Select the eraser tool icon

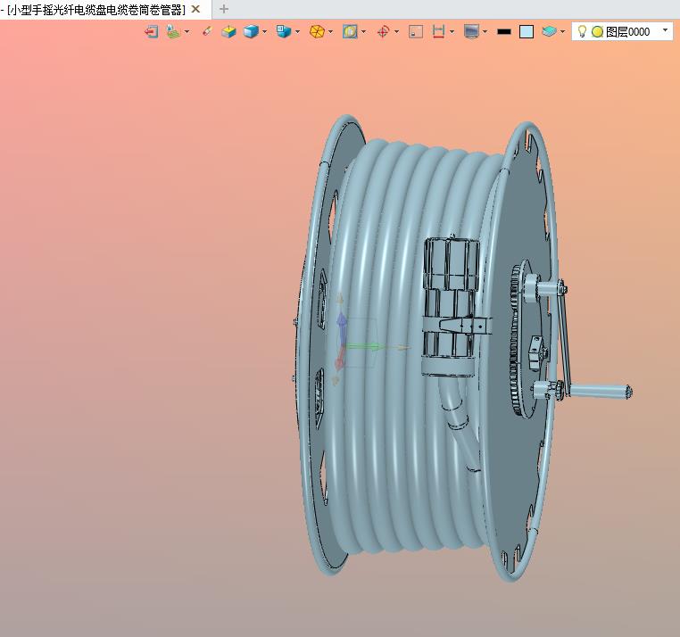coord(207,31)
